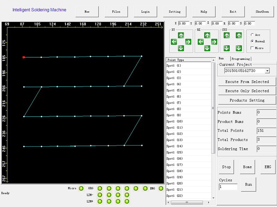Open Products Setting
The image size is (277, 207).
pyautogui.click(x=247, y=100)
